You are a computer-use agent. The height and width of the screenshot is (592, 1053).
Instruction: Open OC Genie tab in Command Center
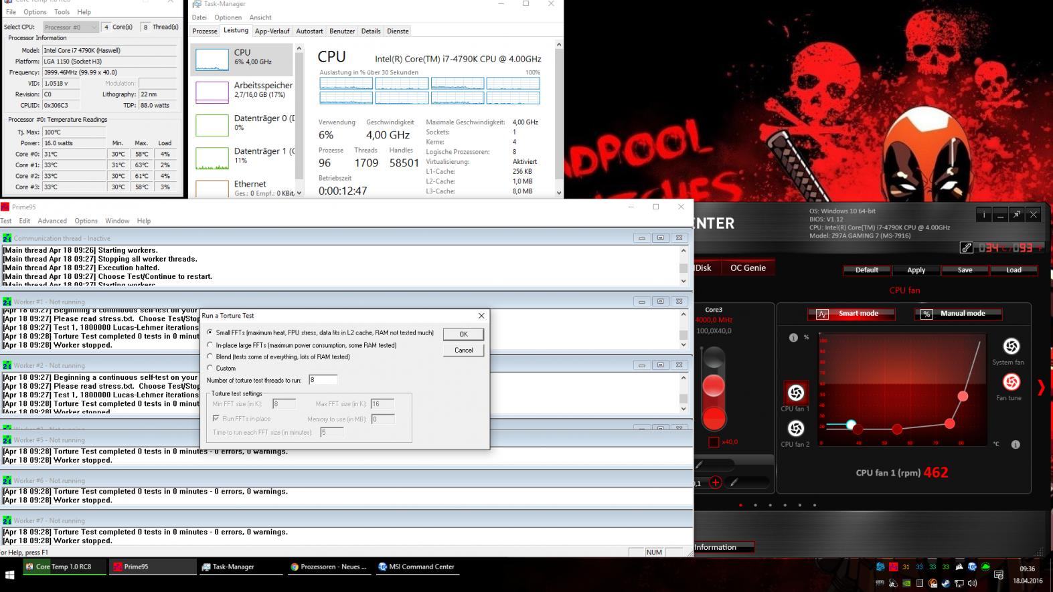(x=748, y=268)
